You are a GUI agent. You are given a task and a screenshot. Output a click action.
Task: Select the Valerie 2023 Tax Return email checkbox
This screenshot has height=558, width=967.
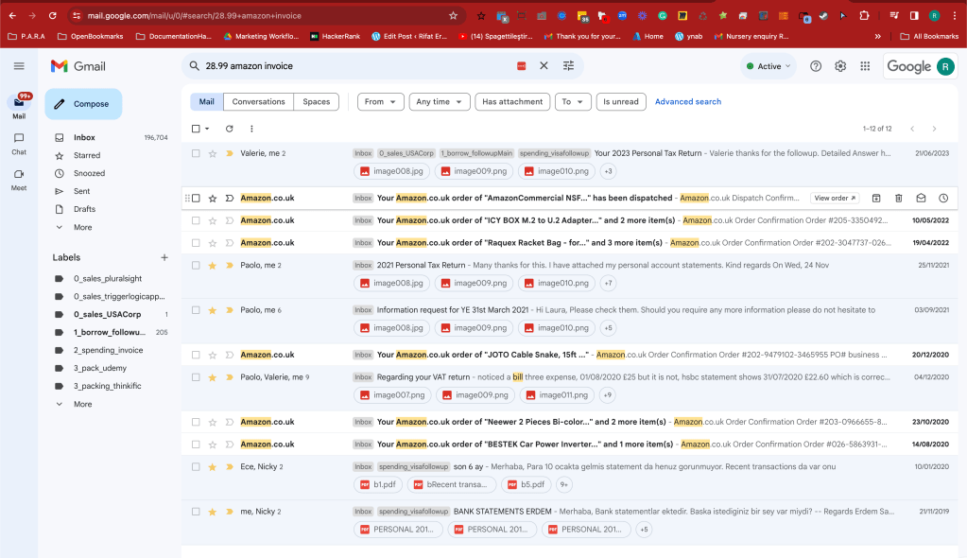point(196,153)
